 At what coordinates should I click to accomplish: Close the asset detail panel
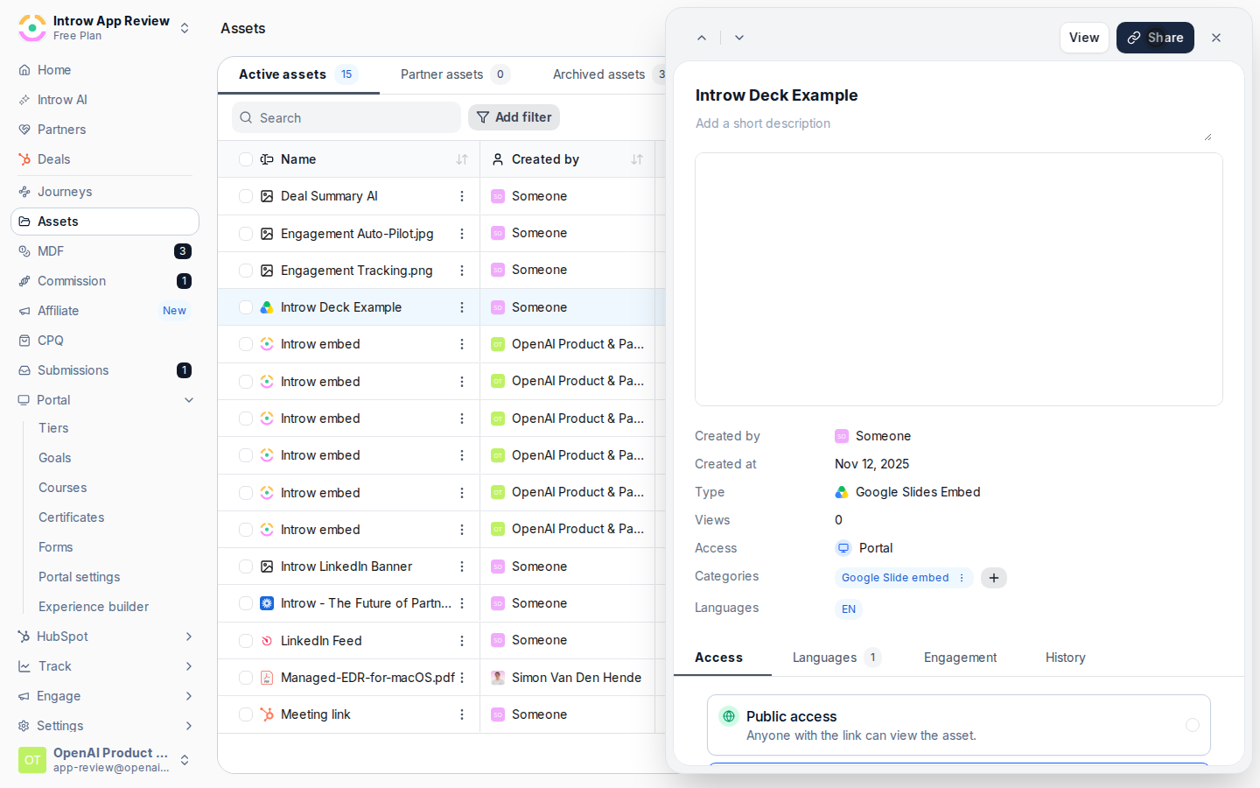click(1216, 38)
